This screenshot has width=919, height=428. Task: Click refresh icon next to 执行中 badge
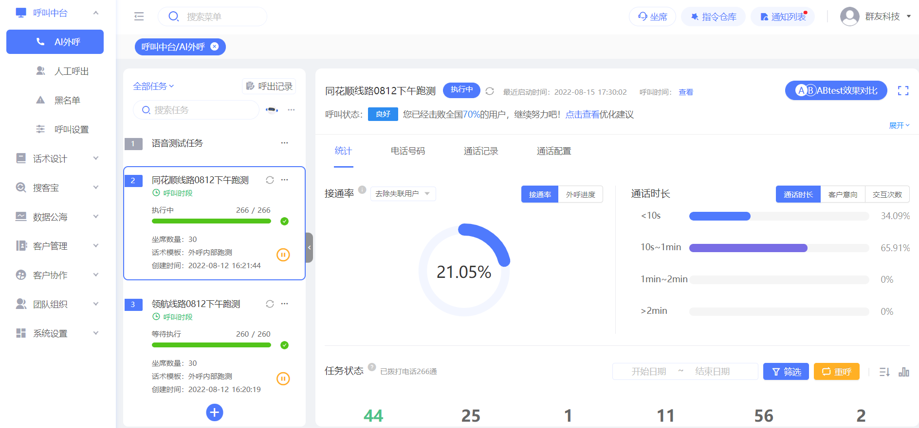coord(490,91)
